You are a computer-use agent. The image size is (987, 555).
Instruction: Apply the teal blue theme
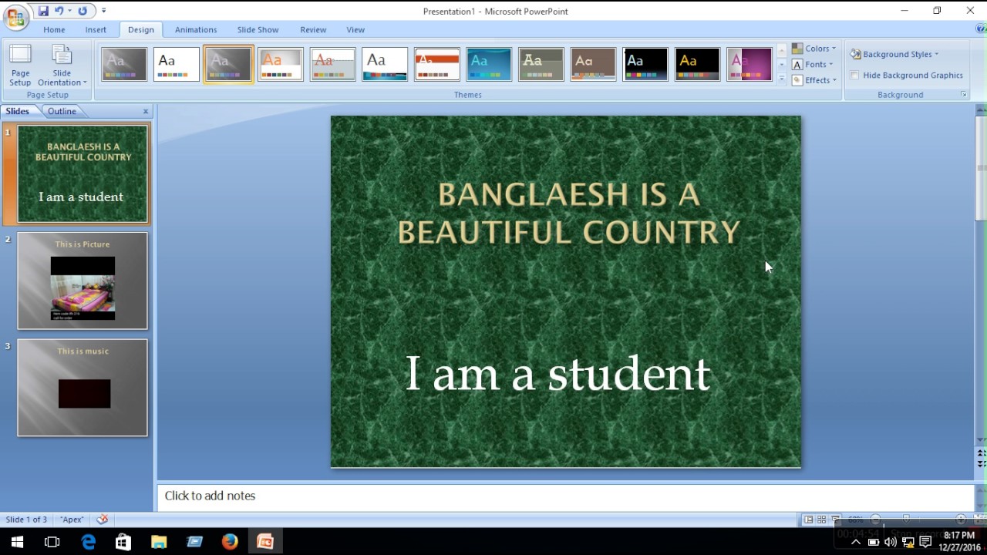[489, 65]
